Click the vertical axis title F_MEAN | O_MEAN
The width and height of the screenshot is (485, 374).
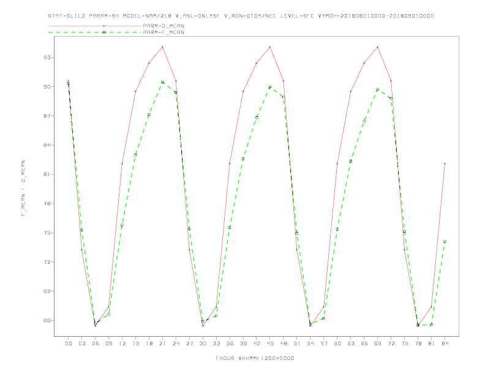23,188
